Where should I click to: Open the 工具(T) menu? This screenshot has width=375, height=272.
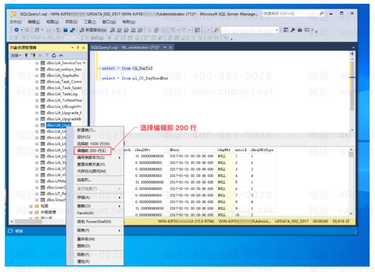90,22
